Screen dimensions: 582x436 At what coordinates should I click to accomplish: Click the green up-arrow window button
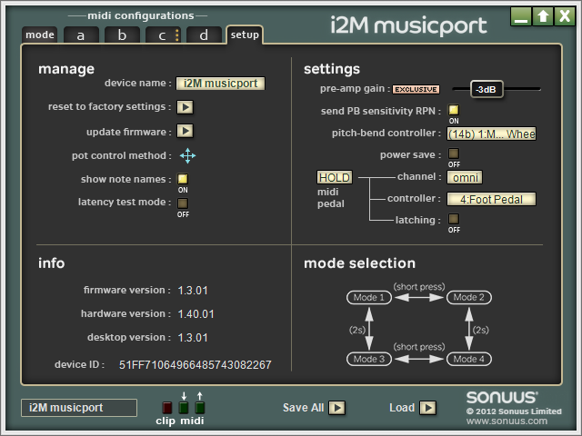click(543, 16)
